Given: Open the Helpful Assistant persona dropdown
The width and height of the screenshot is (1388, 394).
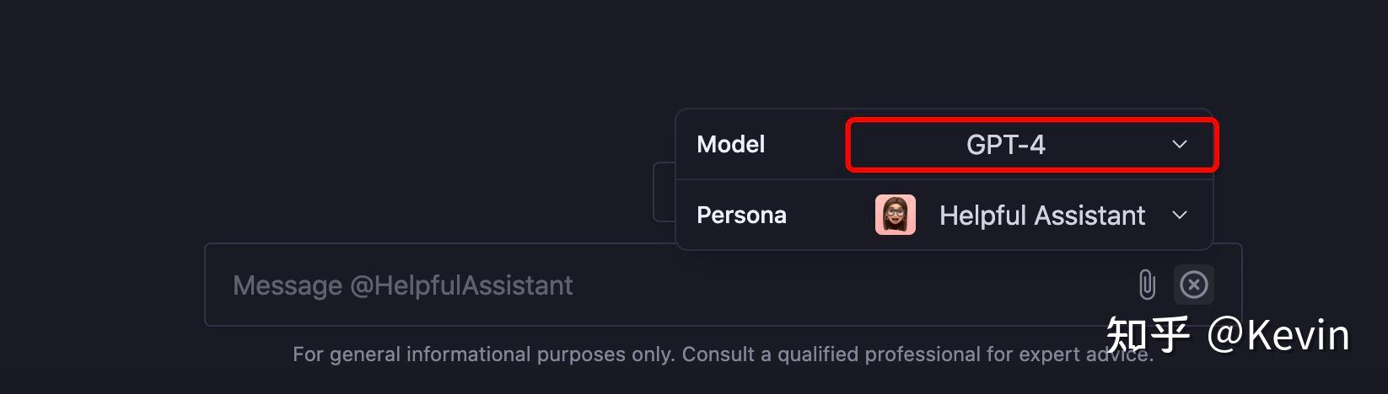Looking at the screenshot, I should tap(1030, 216).
